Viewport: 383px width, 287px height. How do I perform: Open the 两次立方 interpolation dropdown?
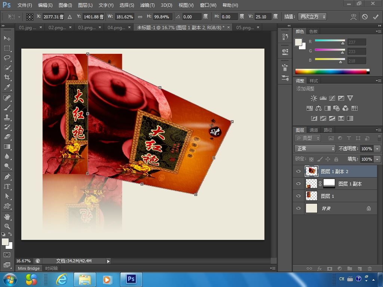(x=312, y=17)
